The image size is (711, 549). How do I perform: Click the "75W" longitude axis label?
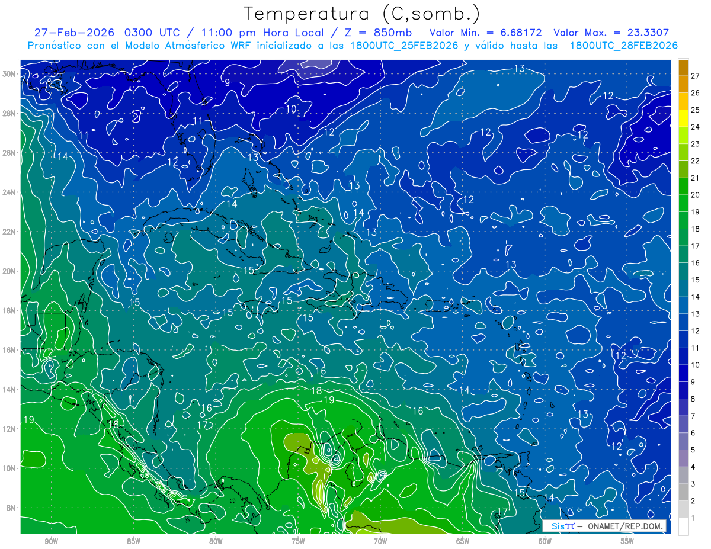(x=298, y=541)
